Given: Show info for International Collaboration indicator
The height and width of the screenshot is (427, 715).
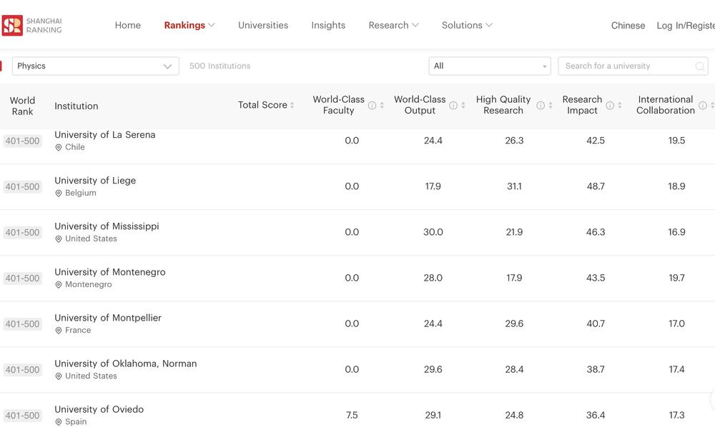Looking at the screenshot, I should click(703, 106).
